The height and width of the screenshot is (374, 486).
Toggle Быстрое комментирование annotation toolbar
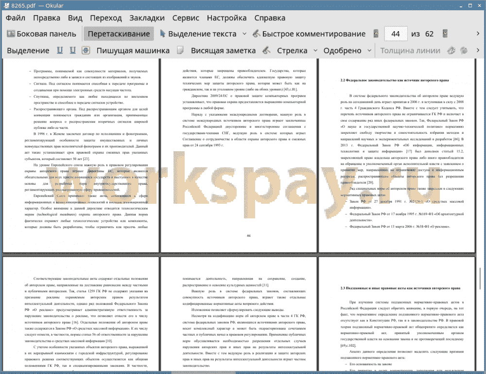(309, 34)
